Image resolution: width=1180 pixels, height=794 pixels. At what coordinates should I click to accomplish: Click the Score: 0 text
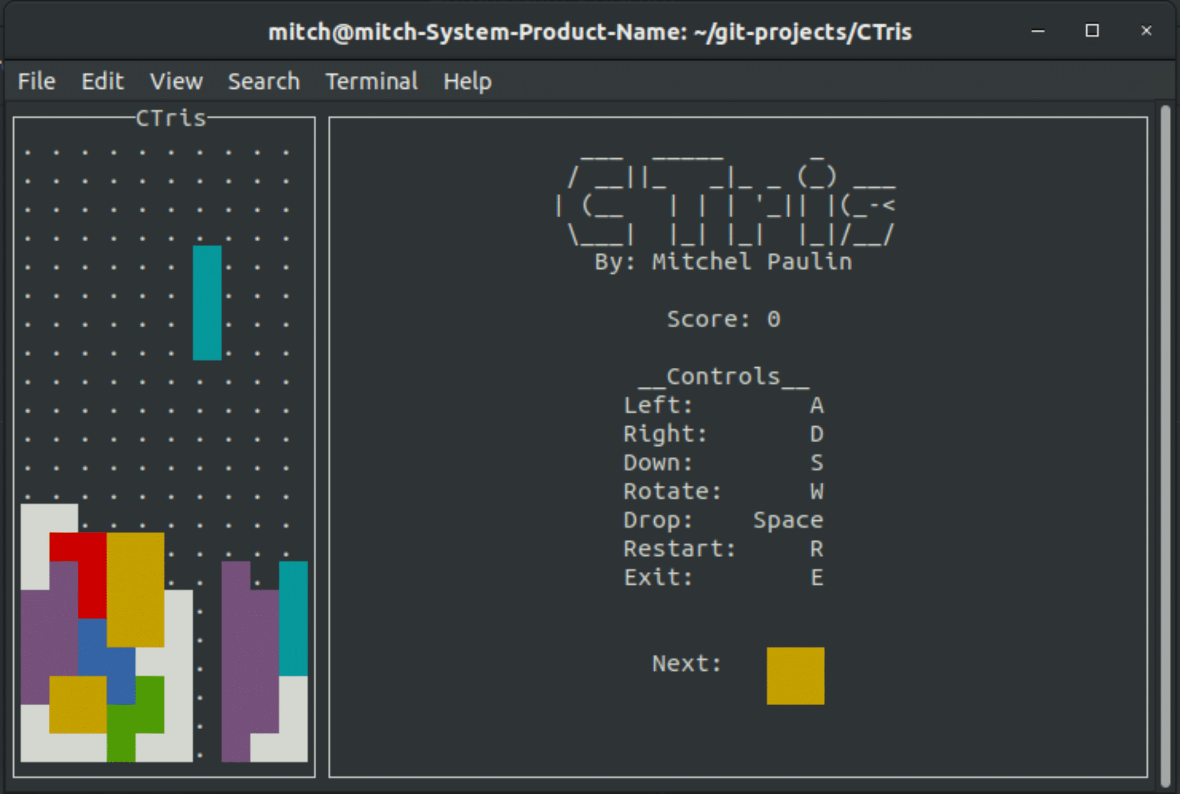coord(723,319)
